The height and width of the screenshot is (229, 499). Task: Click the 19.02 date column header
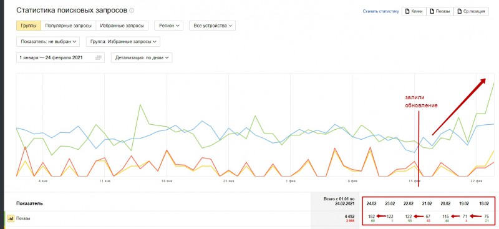coord(463,203)
